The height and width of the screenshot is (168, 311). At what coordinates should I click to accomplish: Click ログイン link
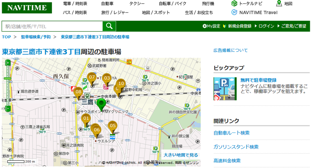[266, 26]
